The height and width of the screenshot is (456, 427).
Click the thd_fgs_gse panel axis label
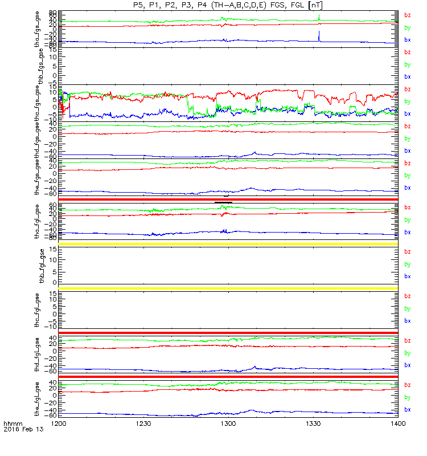click(36, 140)
